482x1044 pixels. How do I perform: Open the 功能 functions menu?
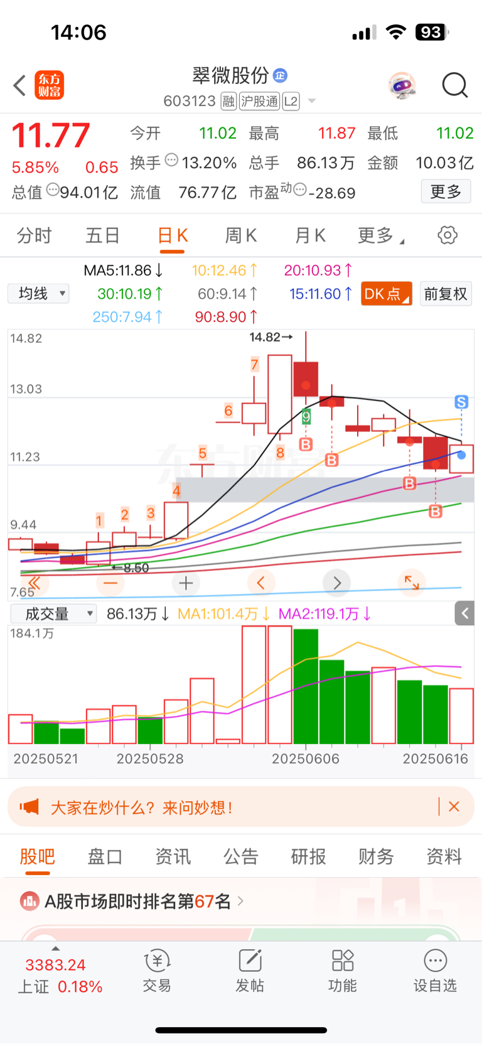click(343, 971)
